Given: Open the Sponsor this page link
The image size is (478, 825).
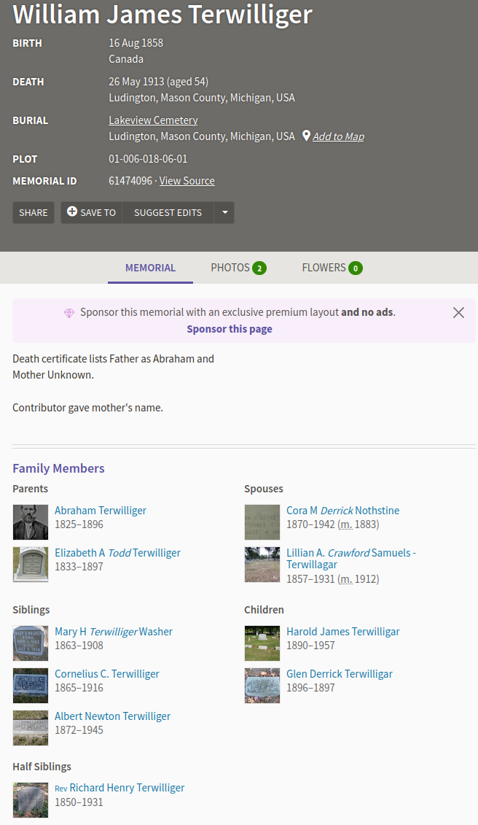Looking at the screenshot, I should pos(230,329).
